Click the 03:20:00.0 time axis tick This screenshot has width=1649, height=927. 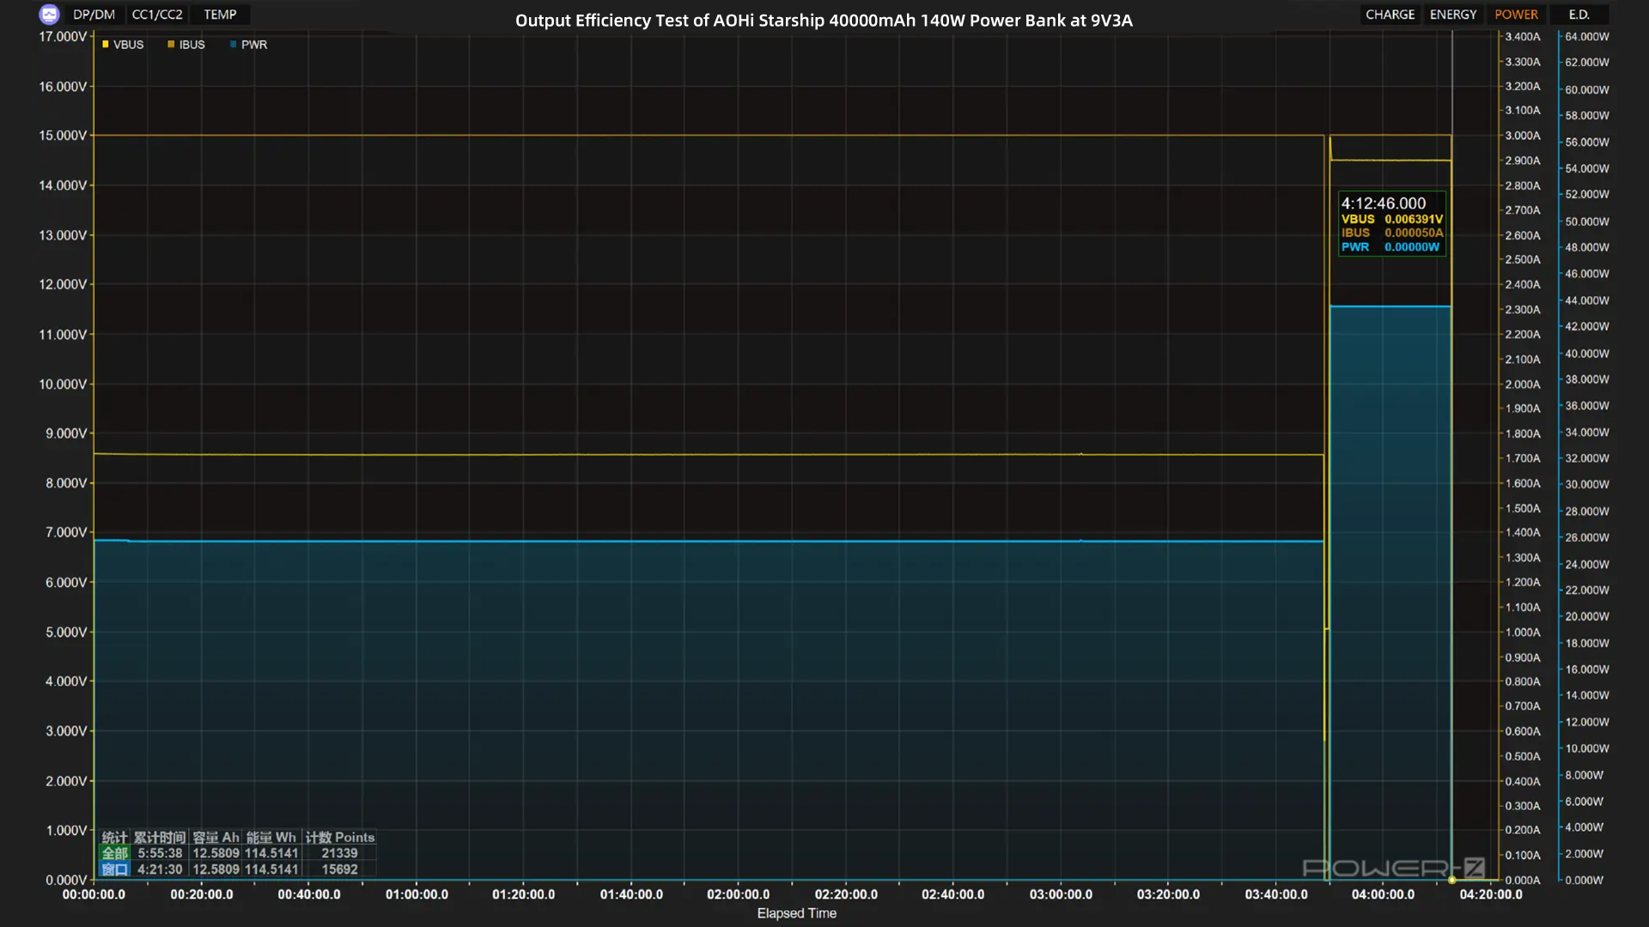pos(1168,894)
